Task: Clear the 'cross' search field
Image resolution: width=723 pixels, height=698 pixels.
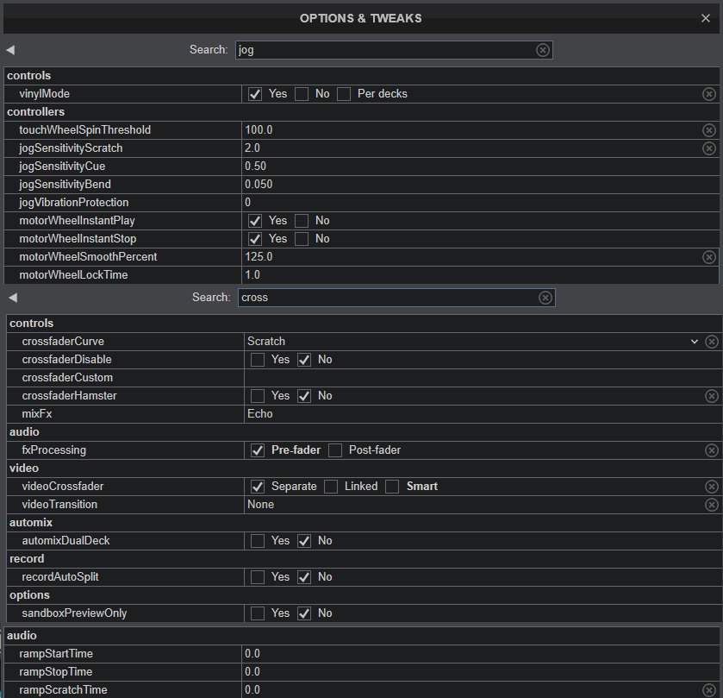Action: (x=545, y=298)
